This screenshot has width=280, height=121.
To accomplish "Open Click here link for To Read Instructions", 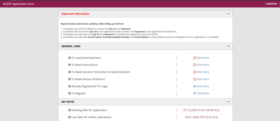I will (203, 65).
